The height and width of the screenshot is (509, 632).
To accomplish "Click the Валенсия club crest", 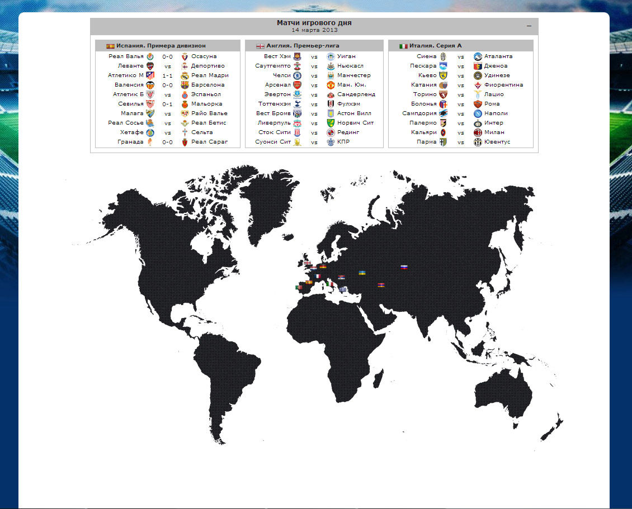I will (x=150, y=85).
